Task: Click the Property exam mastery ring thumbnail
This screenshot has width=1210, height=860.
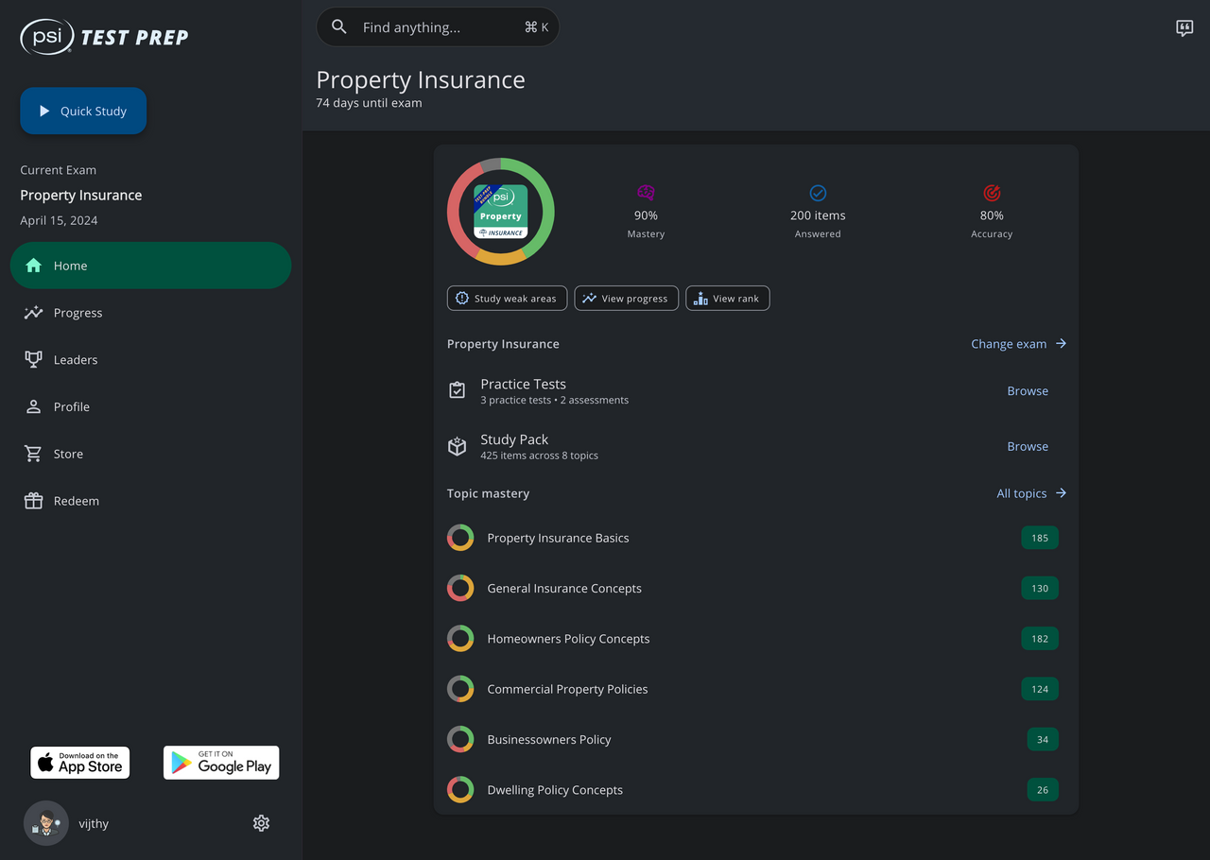Action: pyautogui.click(x=501, y=212)
